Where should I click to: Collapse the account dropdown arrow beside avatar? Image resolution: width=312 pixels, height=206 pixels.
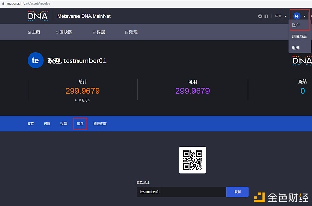tap(304, 16)
